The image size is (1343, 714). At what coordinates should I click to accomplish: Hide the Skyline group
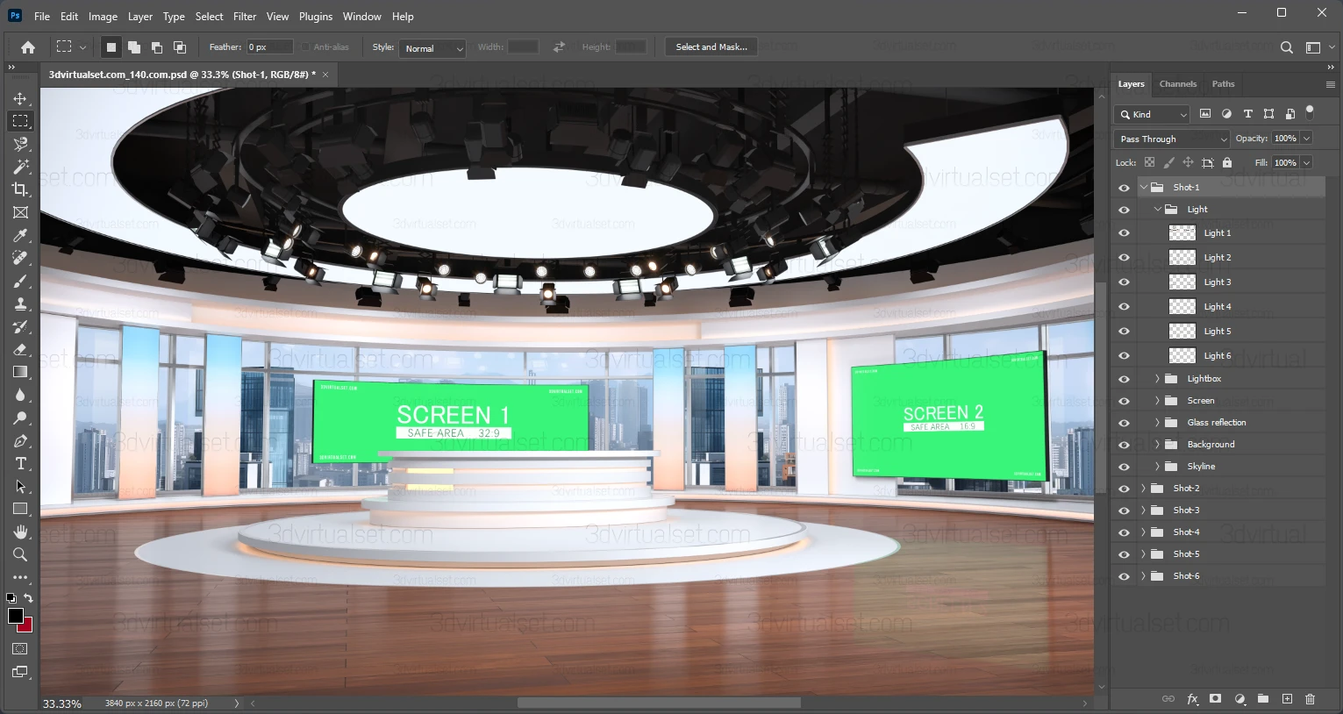tap(1124, 467)
